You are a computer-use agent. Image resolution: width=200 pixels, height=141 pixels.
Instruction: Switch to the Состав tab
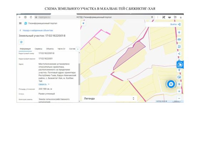click(x=72, y=49)
